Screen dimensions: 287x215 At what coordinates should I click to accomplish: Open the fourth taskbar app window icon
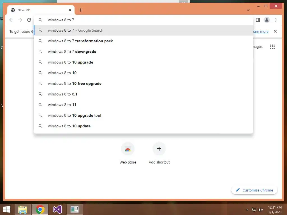75,209
